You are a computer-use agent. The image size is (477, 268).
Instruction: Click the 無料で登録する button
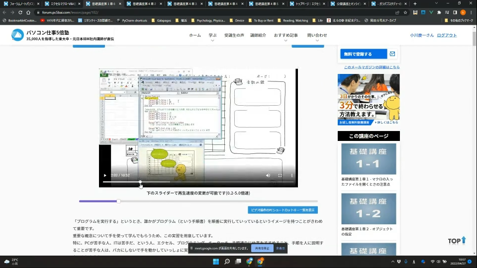tap(363, 54)
